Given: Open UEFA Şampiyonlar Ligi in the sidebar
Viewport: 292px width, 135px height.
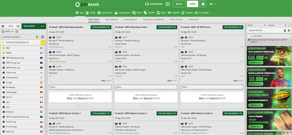Looking at the screenshot, I should click(x=23, y=58).
